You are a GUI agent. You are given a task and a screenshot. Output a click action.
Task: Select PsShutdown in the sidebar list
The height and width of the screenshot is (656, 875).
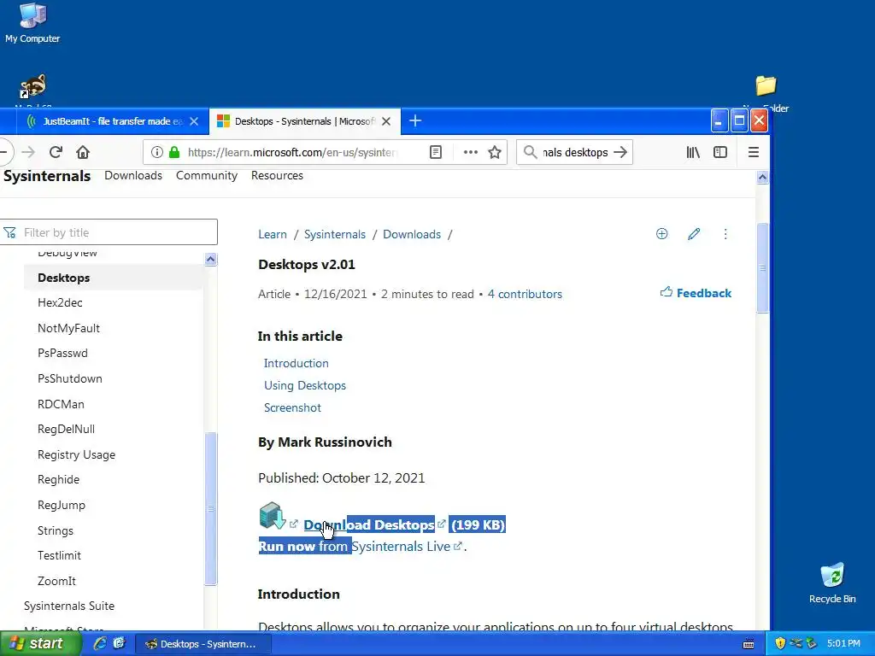70,378
